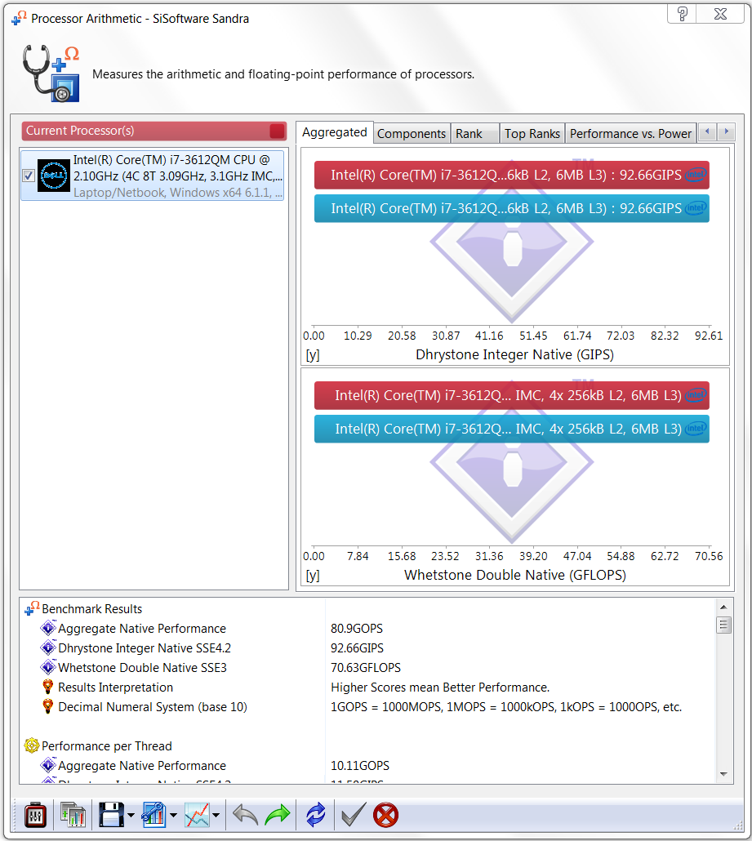Click the Dhrystone Integer Native (GIPS) chart title
The image size is (752, 841).
pyautogui.click(x=514, y=354)
